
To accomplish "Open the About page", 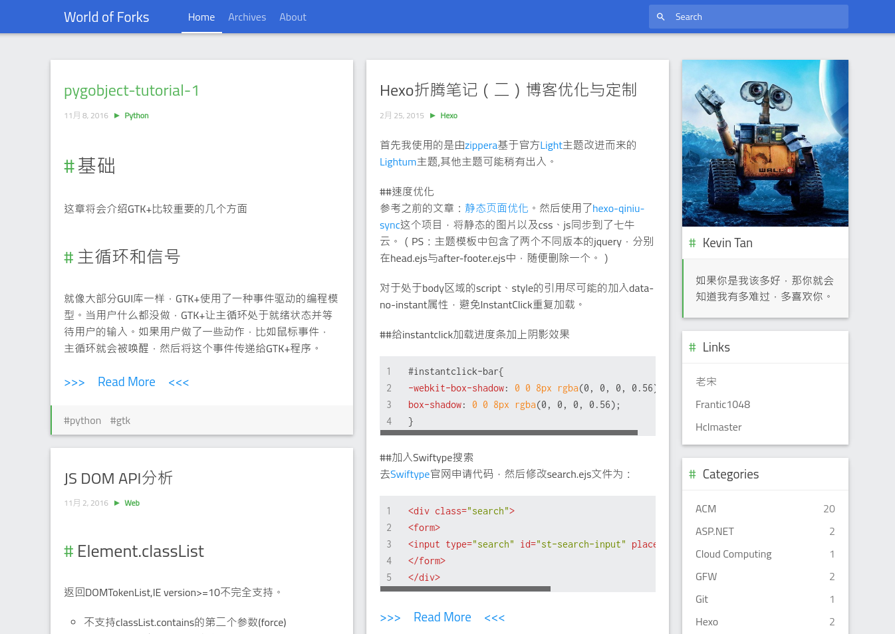I will (x=293, y=17).
